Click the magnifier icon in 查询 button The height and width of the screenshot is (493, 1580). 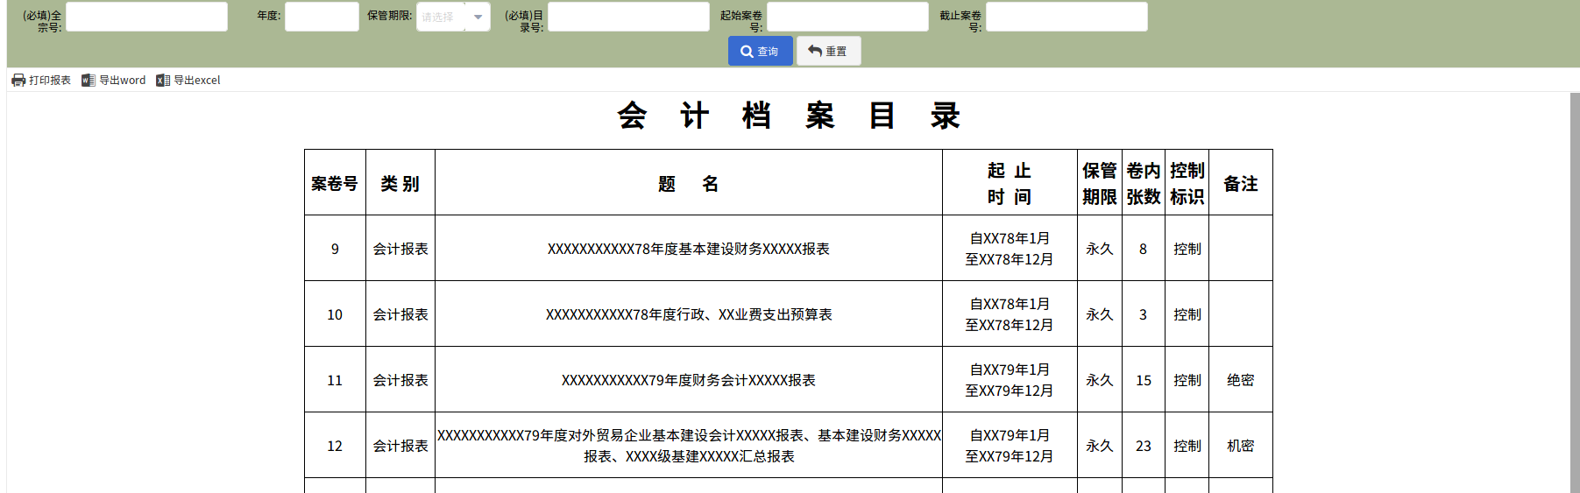click(x=747, y=52)
